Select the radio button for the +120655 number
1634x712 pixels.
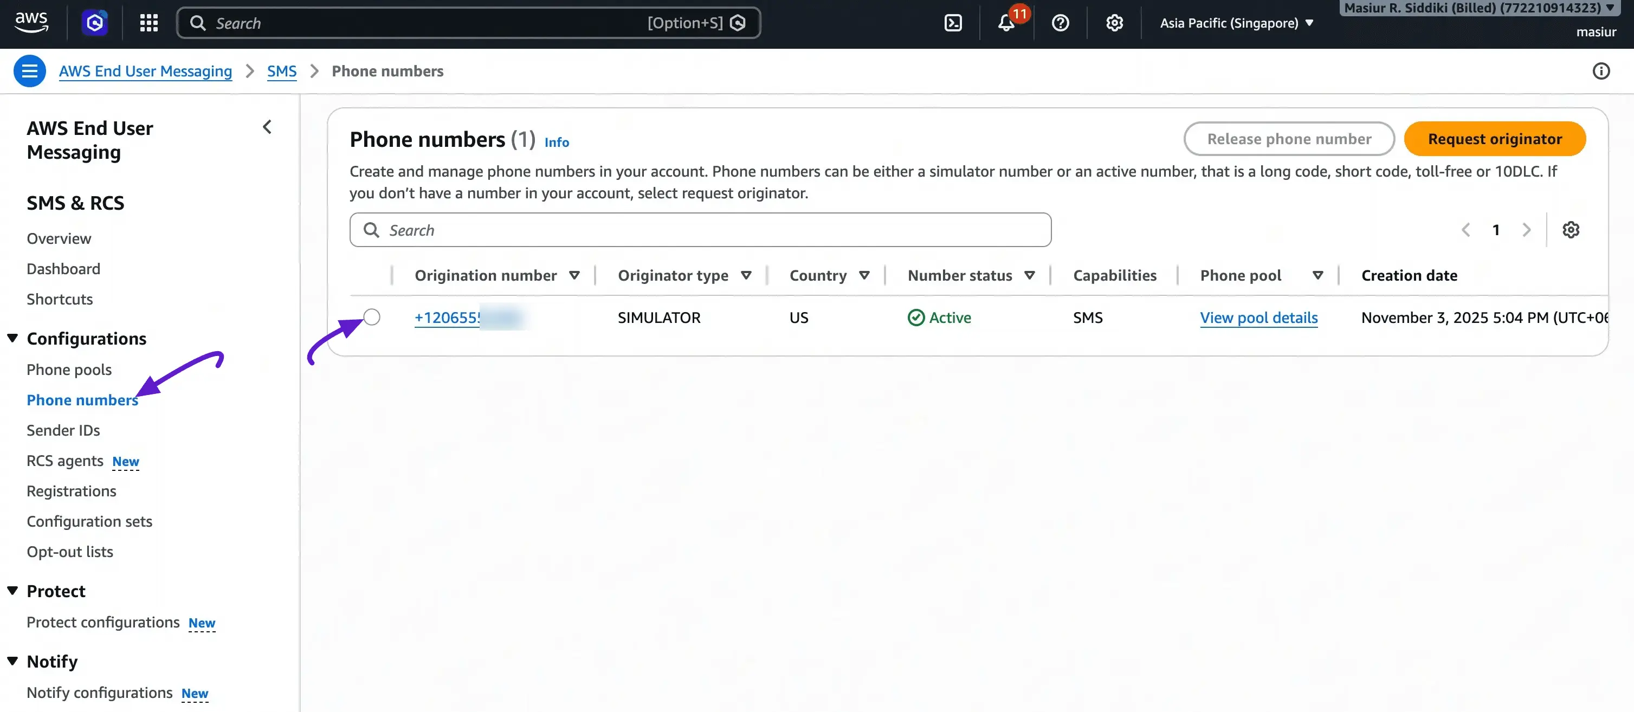click(372, 317)
